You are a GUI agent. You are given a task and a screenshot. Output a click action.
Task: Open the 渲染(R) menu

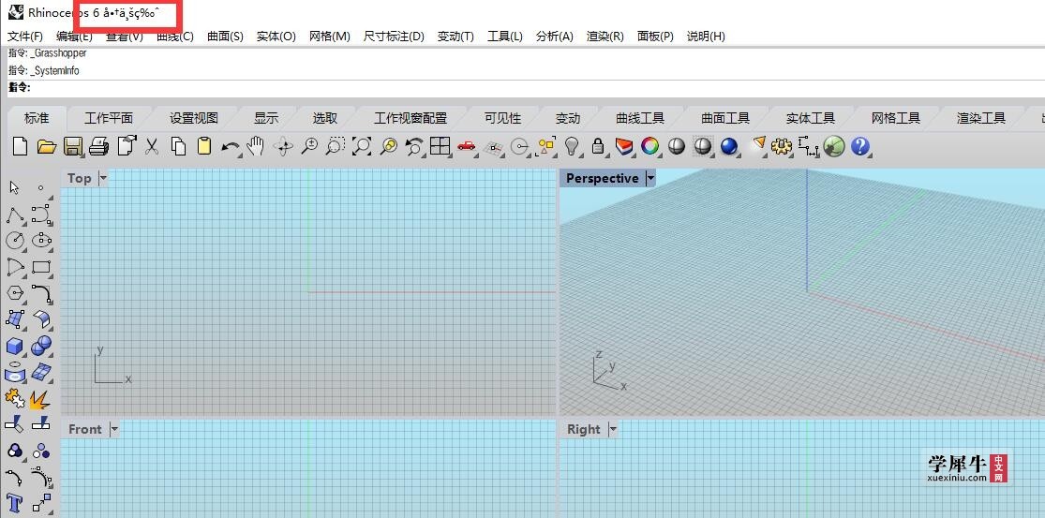(605, 36)
